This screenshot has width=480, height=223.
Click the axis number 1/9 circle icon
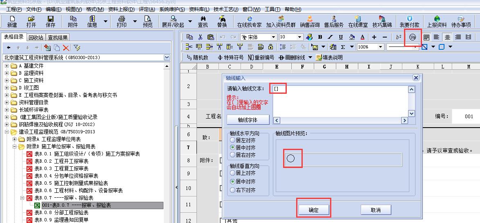pos(412,37)
